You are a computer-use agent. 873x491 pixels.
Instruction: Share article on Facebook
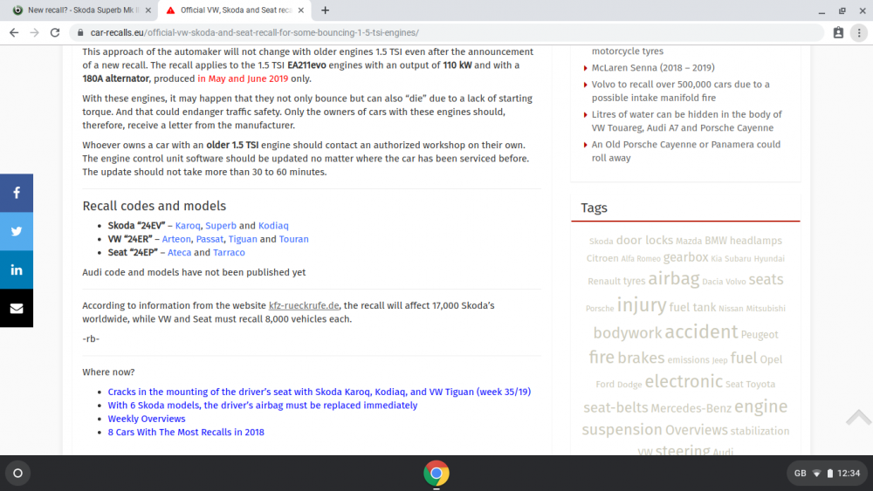coord(16,193)
